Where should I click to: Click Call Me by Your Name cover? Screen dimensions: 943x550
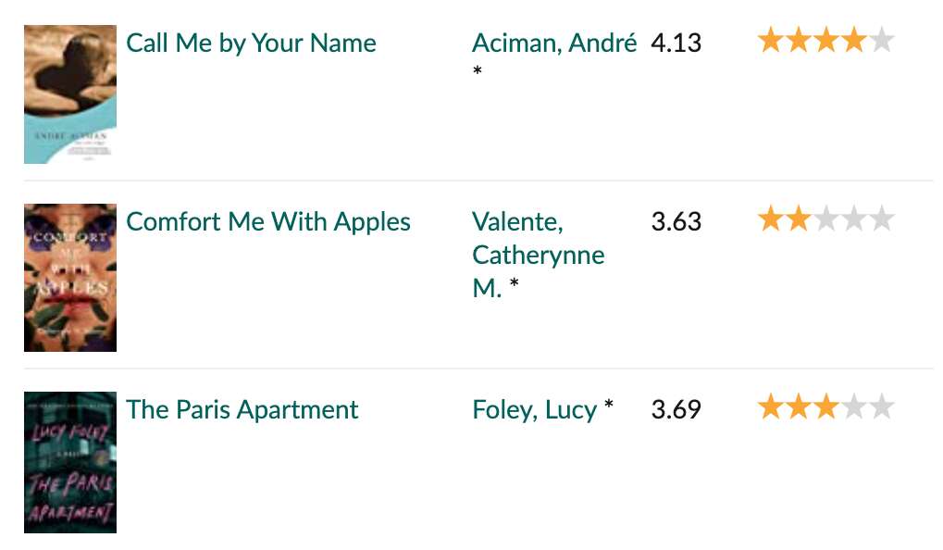pos(70,94)
